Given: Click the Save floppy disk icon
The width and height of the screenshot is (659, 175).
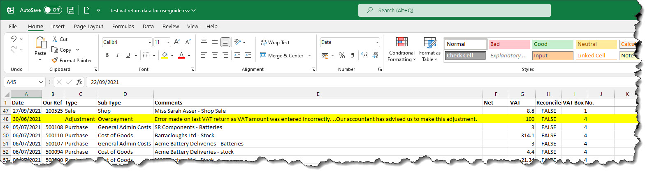Looking at the screenshot, I should pos(71,10).
